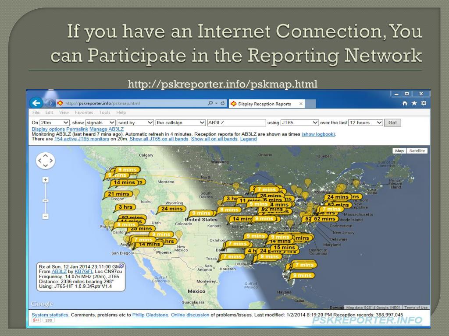Viewport: 449px width, 336px height.
Task: Click the pskreporter site icon in address bar
Action: coord(60,103)
